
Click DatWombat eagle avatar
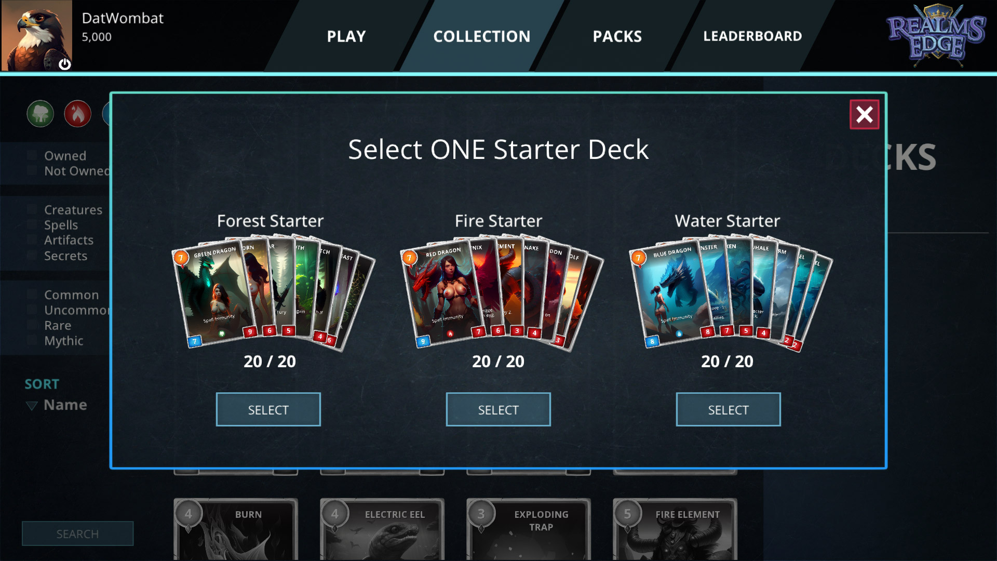36,35
